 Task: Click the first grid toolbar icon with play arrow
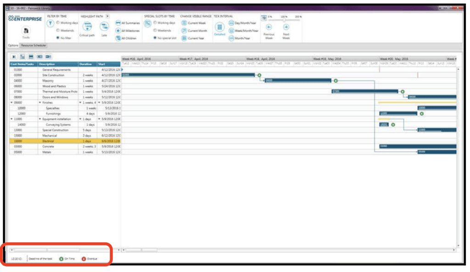[x=14, y=56]
